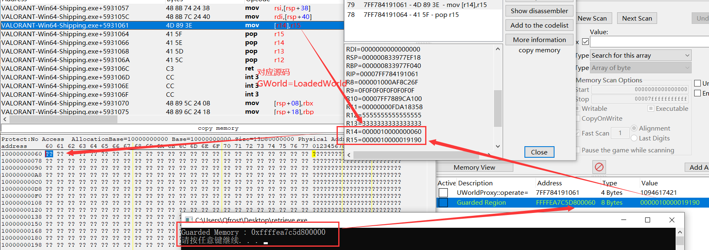Screen dimensions: 709x250
Task: Click the R14=0000010000000060 register value
Action: coord(384,131)
